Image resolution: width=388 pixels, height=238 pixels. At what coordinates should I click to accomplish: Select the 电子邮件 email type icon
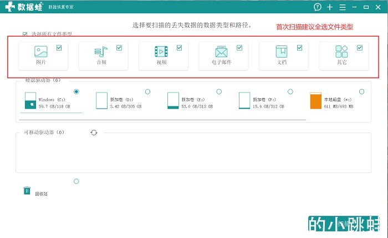[x=221, y=52]
